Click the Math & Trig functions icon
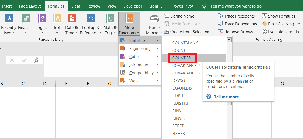303x139 pixels. coord(110,19)
